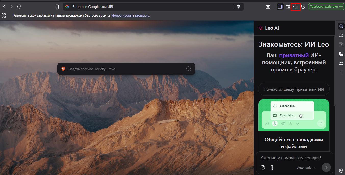Reload the current page

pyautogui.click(x=19, y=7)
